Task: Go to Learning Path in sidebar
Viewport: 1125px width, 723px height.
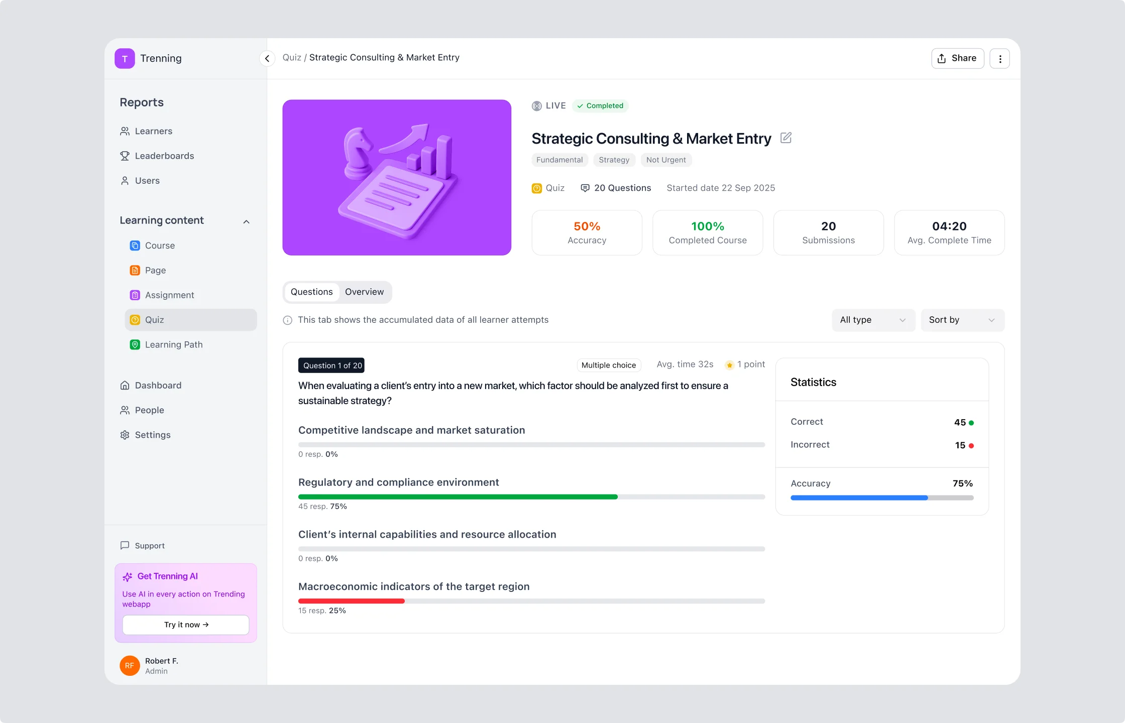Action: tap(173, 344)
